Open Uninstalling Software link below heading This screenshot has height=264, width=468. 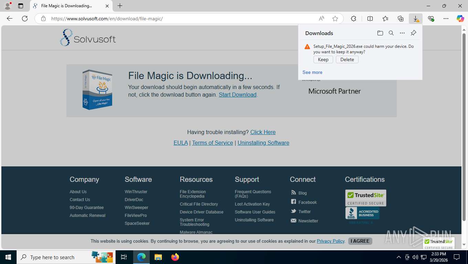tap(263, 143)
